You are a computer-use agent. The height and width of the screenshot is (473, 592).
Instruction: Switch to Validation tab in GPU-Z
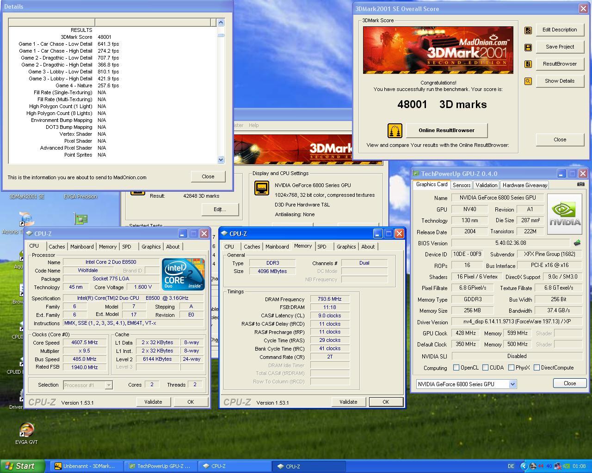[487, 185]
